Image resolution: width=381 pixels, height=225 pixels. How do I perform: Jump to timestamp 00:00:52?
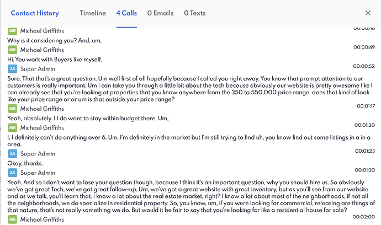point(364,66)
